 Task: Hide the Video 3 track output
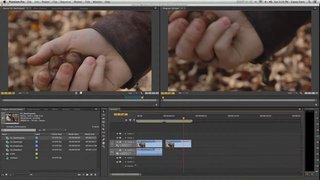[117, 133]
